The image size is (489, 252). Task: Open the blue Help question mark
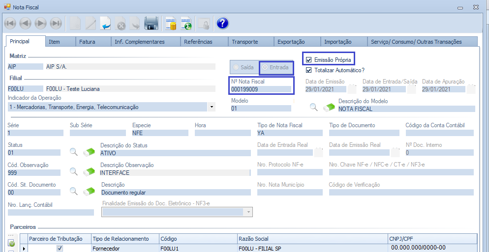(222, 23)
